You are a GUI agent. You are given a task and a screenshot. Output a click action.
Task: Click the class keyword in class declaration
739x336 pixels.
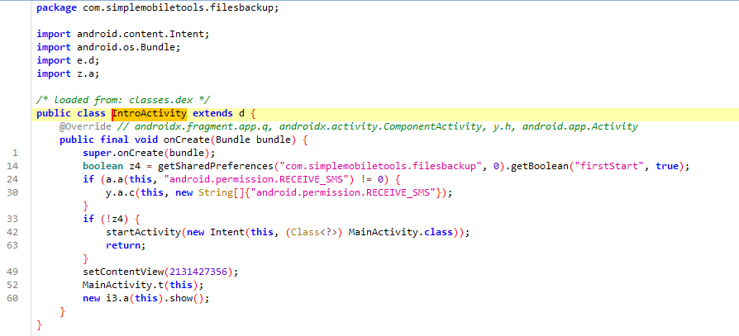click(x=92, y=113)
